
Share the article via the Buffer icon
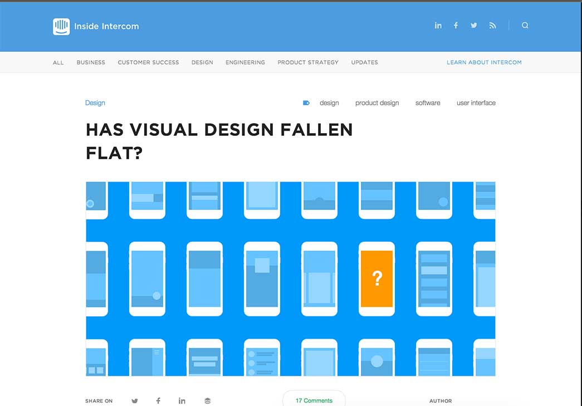(207, 400)
